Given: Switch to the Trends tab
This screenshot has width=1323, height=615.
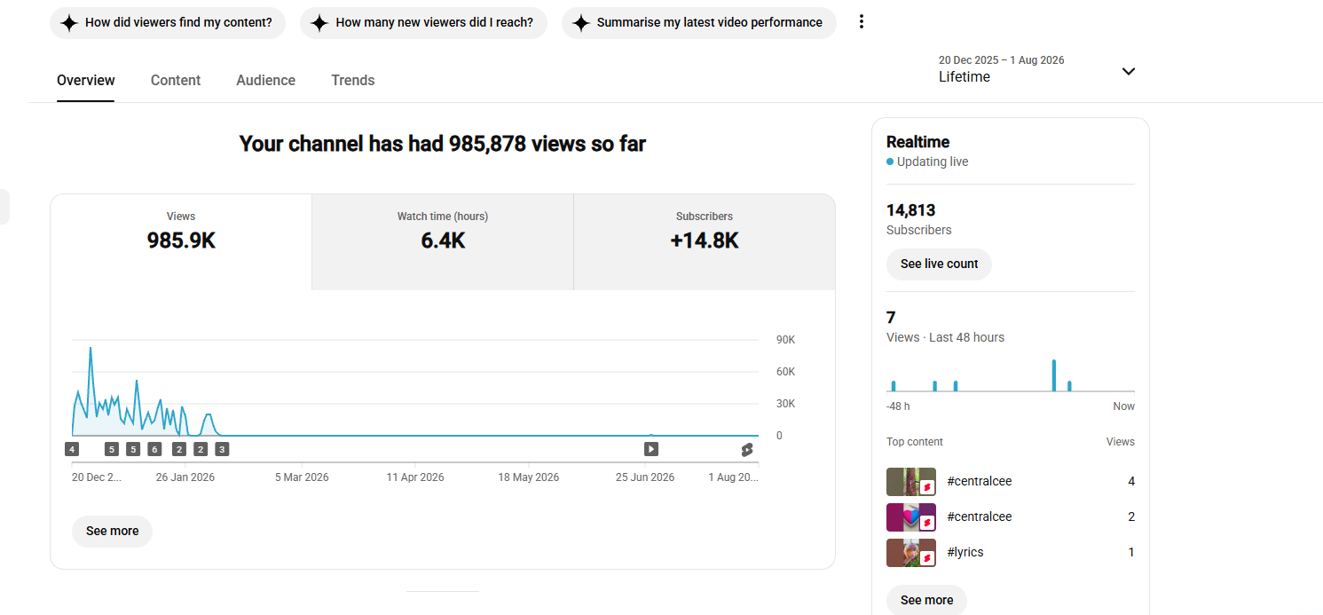Looking at the screenshot, I should pyautogui.click(x=353, y=80).
